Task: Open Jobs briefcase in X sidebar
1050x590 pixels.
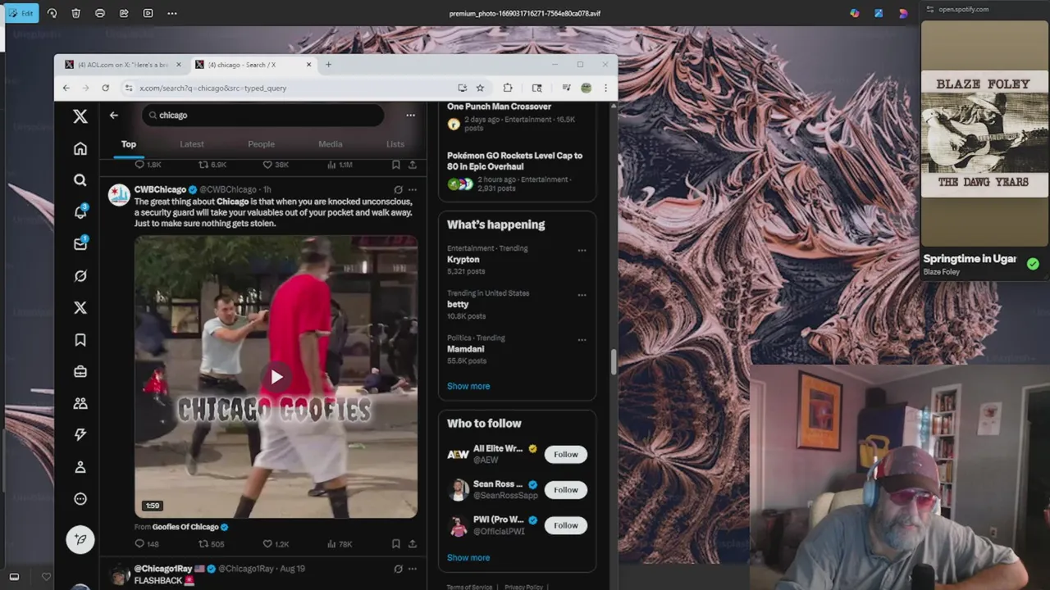Action: [x=80, y=371]
